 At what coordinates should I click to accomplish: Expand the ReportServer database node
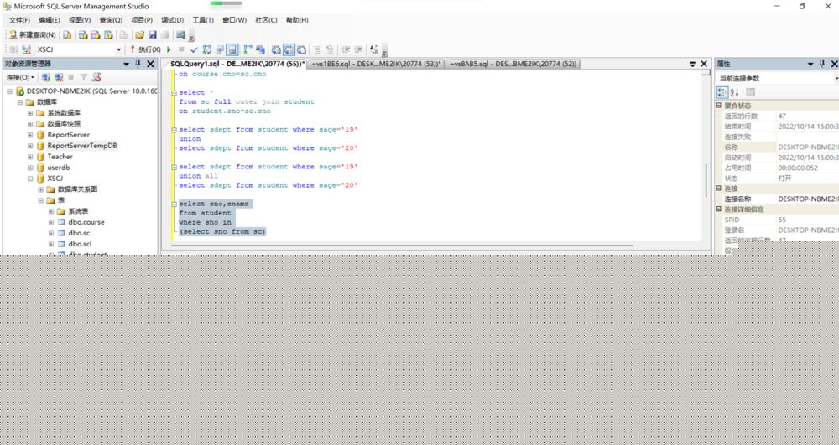point(30,135)
